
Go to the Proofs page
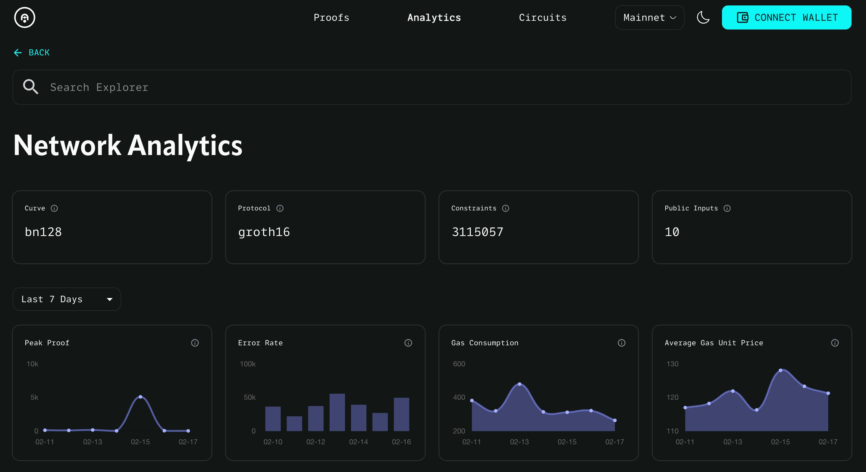pos(331,17)
